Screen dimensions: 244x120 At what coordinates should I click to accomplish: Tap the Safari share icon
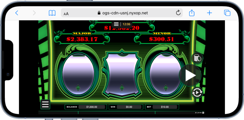click(192, 13)
